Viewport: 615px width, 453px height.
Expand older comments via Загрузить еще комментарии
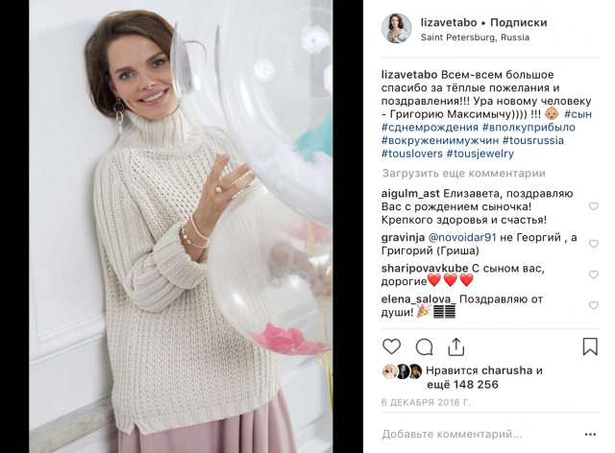point(463,173)
